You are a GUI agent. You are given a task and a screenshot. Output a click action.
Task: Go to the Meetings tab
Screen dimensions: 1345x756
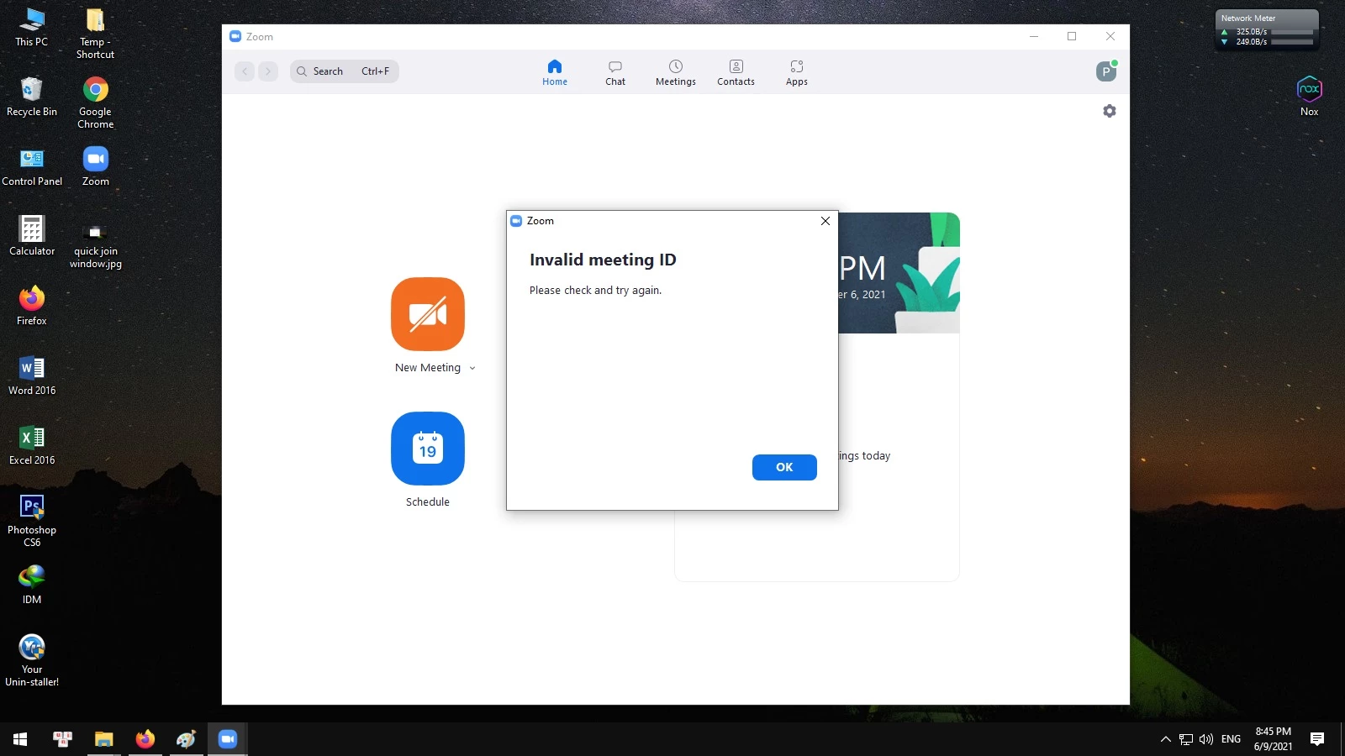[676, 72]
